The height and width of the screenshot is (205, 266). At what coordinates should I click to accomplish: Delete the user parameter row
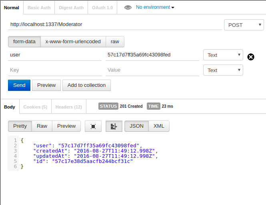[x=251, y=57]
